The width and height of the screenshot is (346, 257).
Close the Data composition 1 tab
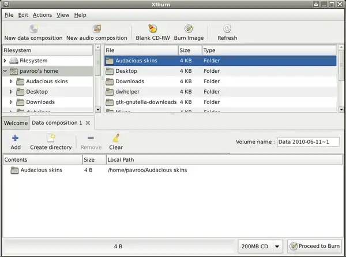coord(88,123)
